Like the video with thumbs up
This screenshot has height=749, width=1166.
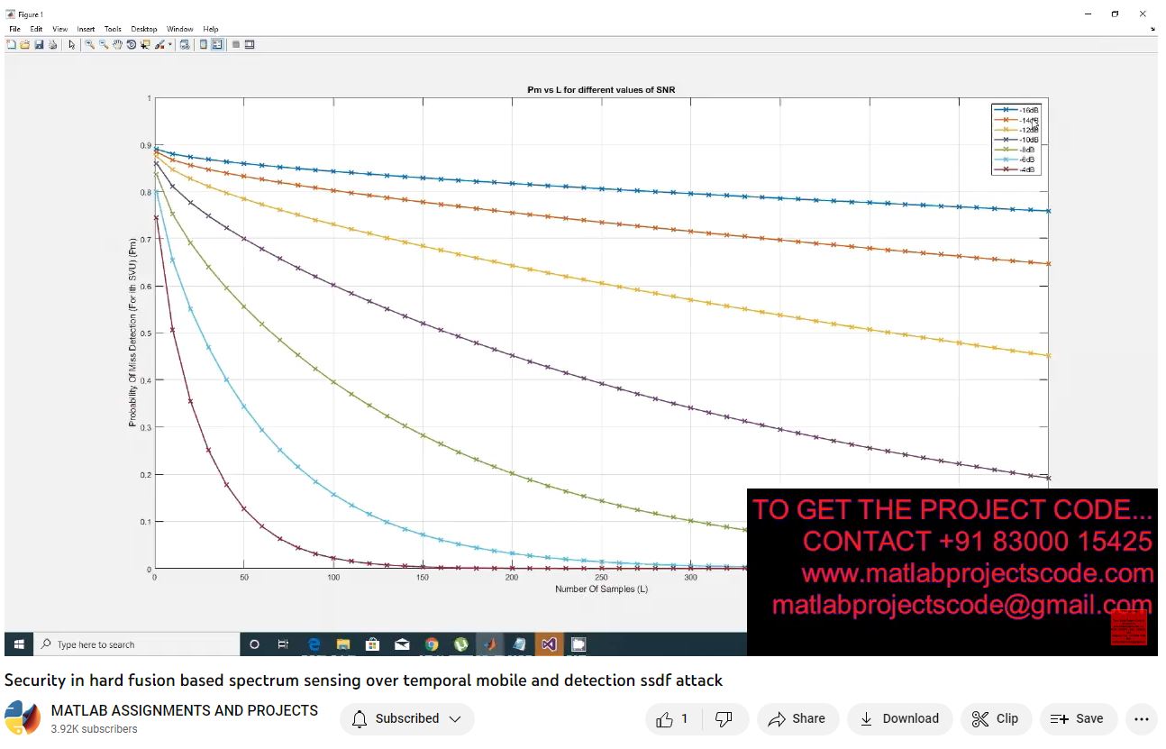click(x=673, y=718)
